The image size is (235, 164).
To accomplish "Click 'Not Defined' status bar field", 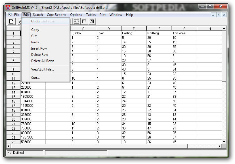I will [25, 153].
